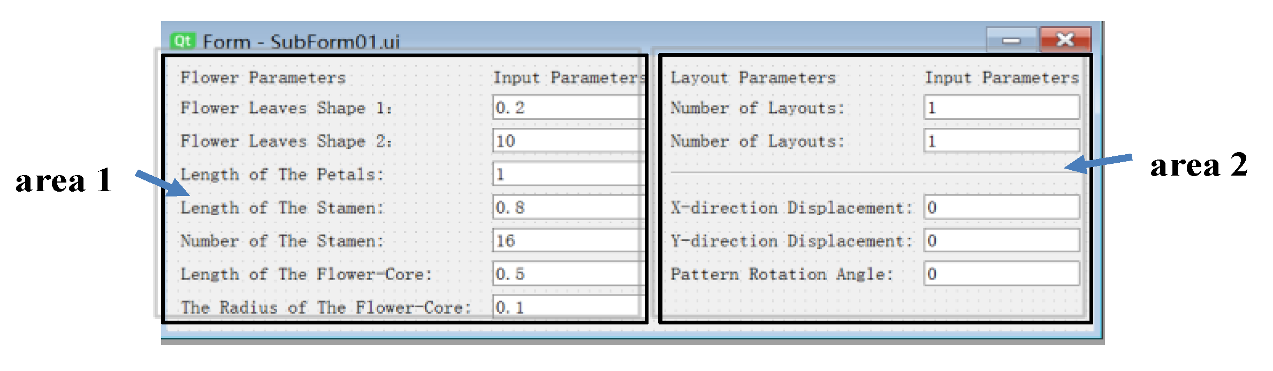Click the X-direction Displacement input field
This screenshot has width=1273, height=371.
point(1001,208)
